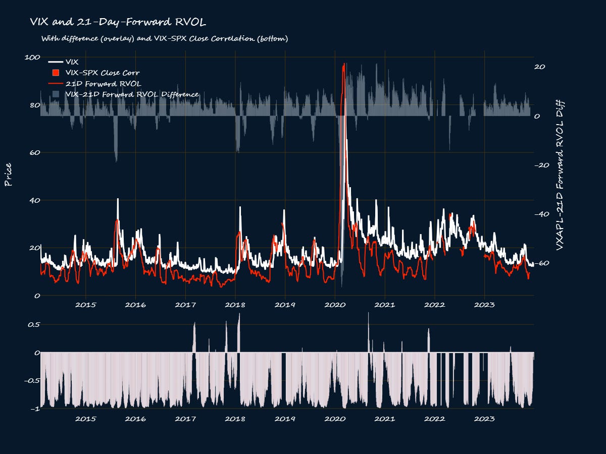Click the 2019 label on the upper chart x-axis

[285, 305]
